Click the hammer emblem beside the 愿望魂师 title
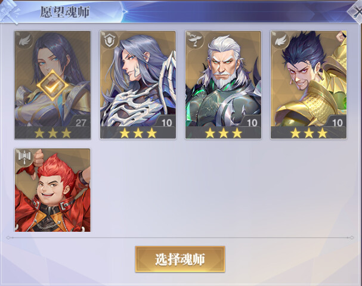 9,11
